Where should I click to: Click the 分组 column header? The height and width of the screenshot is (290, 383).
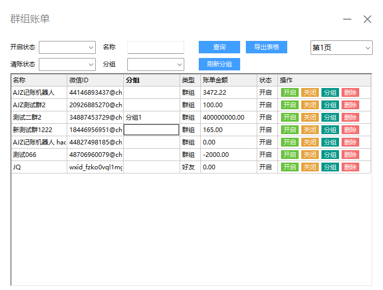(151, 80)
